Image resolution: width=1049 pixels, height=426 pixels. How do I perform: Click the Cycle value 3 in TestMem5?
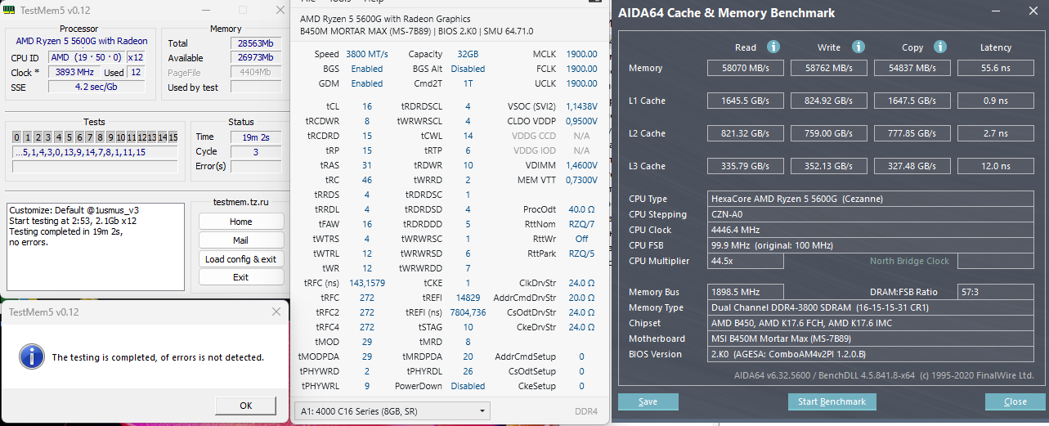click(254, 151)
